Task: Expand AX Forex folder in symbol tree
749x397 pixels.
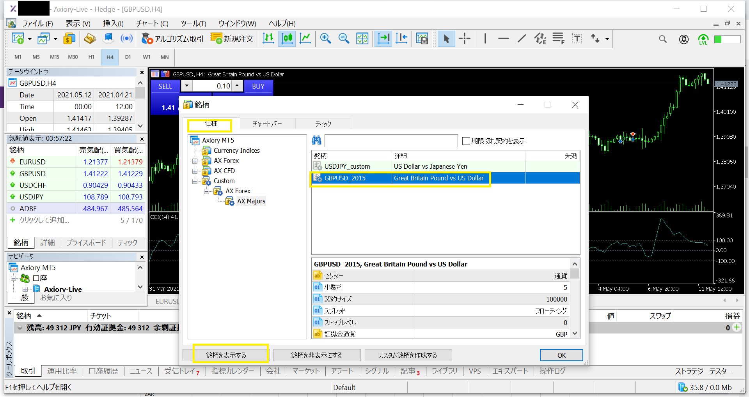Action: click(x=195, y=161)
